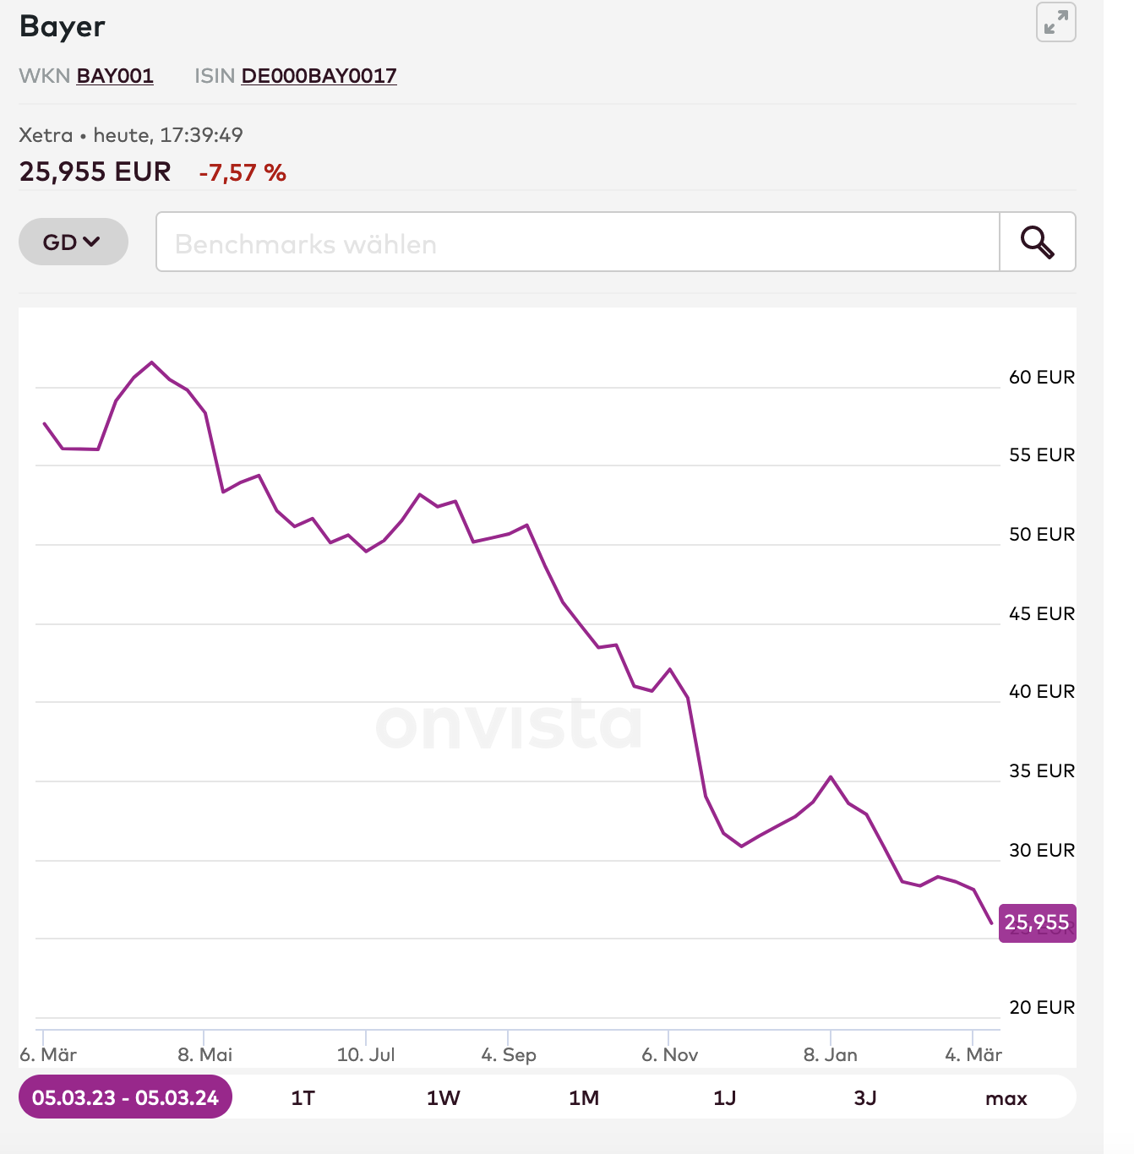Show the max chart history
Viewport: 1134px width, 1154px height.
[x=1006, y=1098]
